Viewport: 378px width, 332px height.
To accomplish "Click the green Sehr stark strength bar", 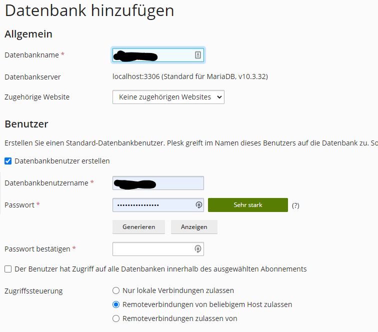I will [247, 205].
